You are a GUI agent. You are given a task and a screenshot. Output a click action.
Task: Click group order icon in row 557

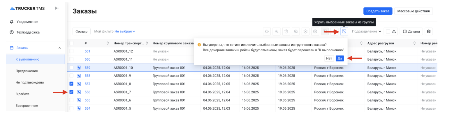pyautogui.click(x=79, y=84)
